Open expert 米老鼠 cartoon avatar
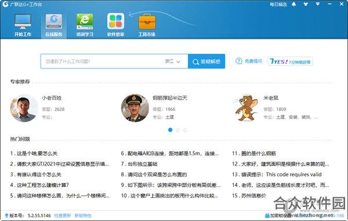Image resolution: width=348 pixels, height=221 pixels. tap(246, 108)
